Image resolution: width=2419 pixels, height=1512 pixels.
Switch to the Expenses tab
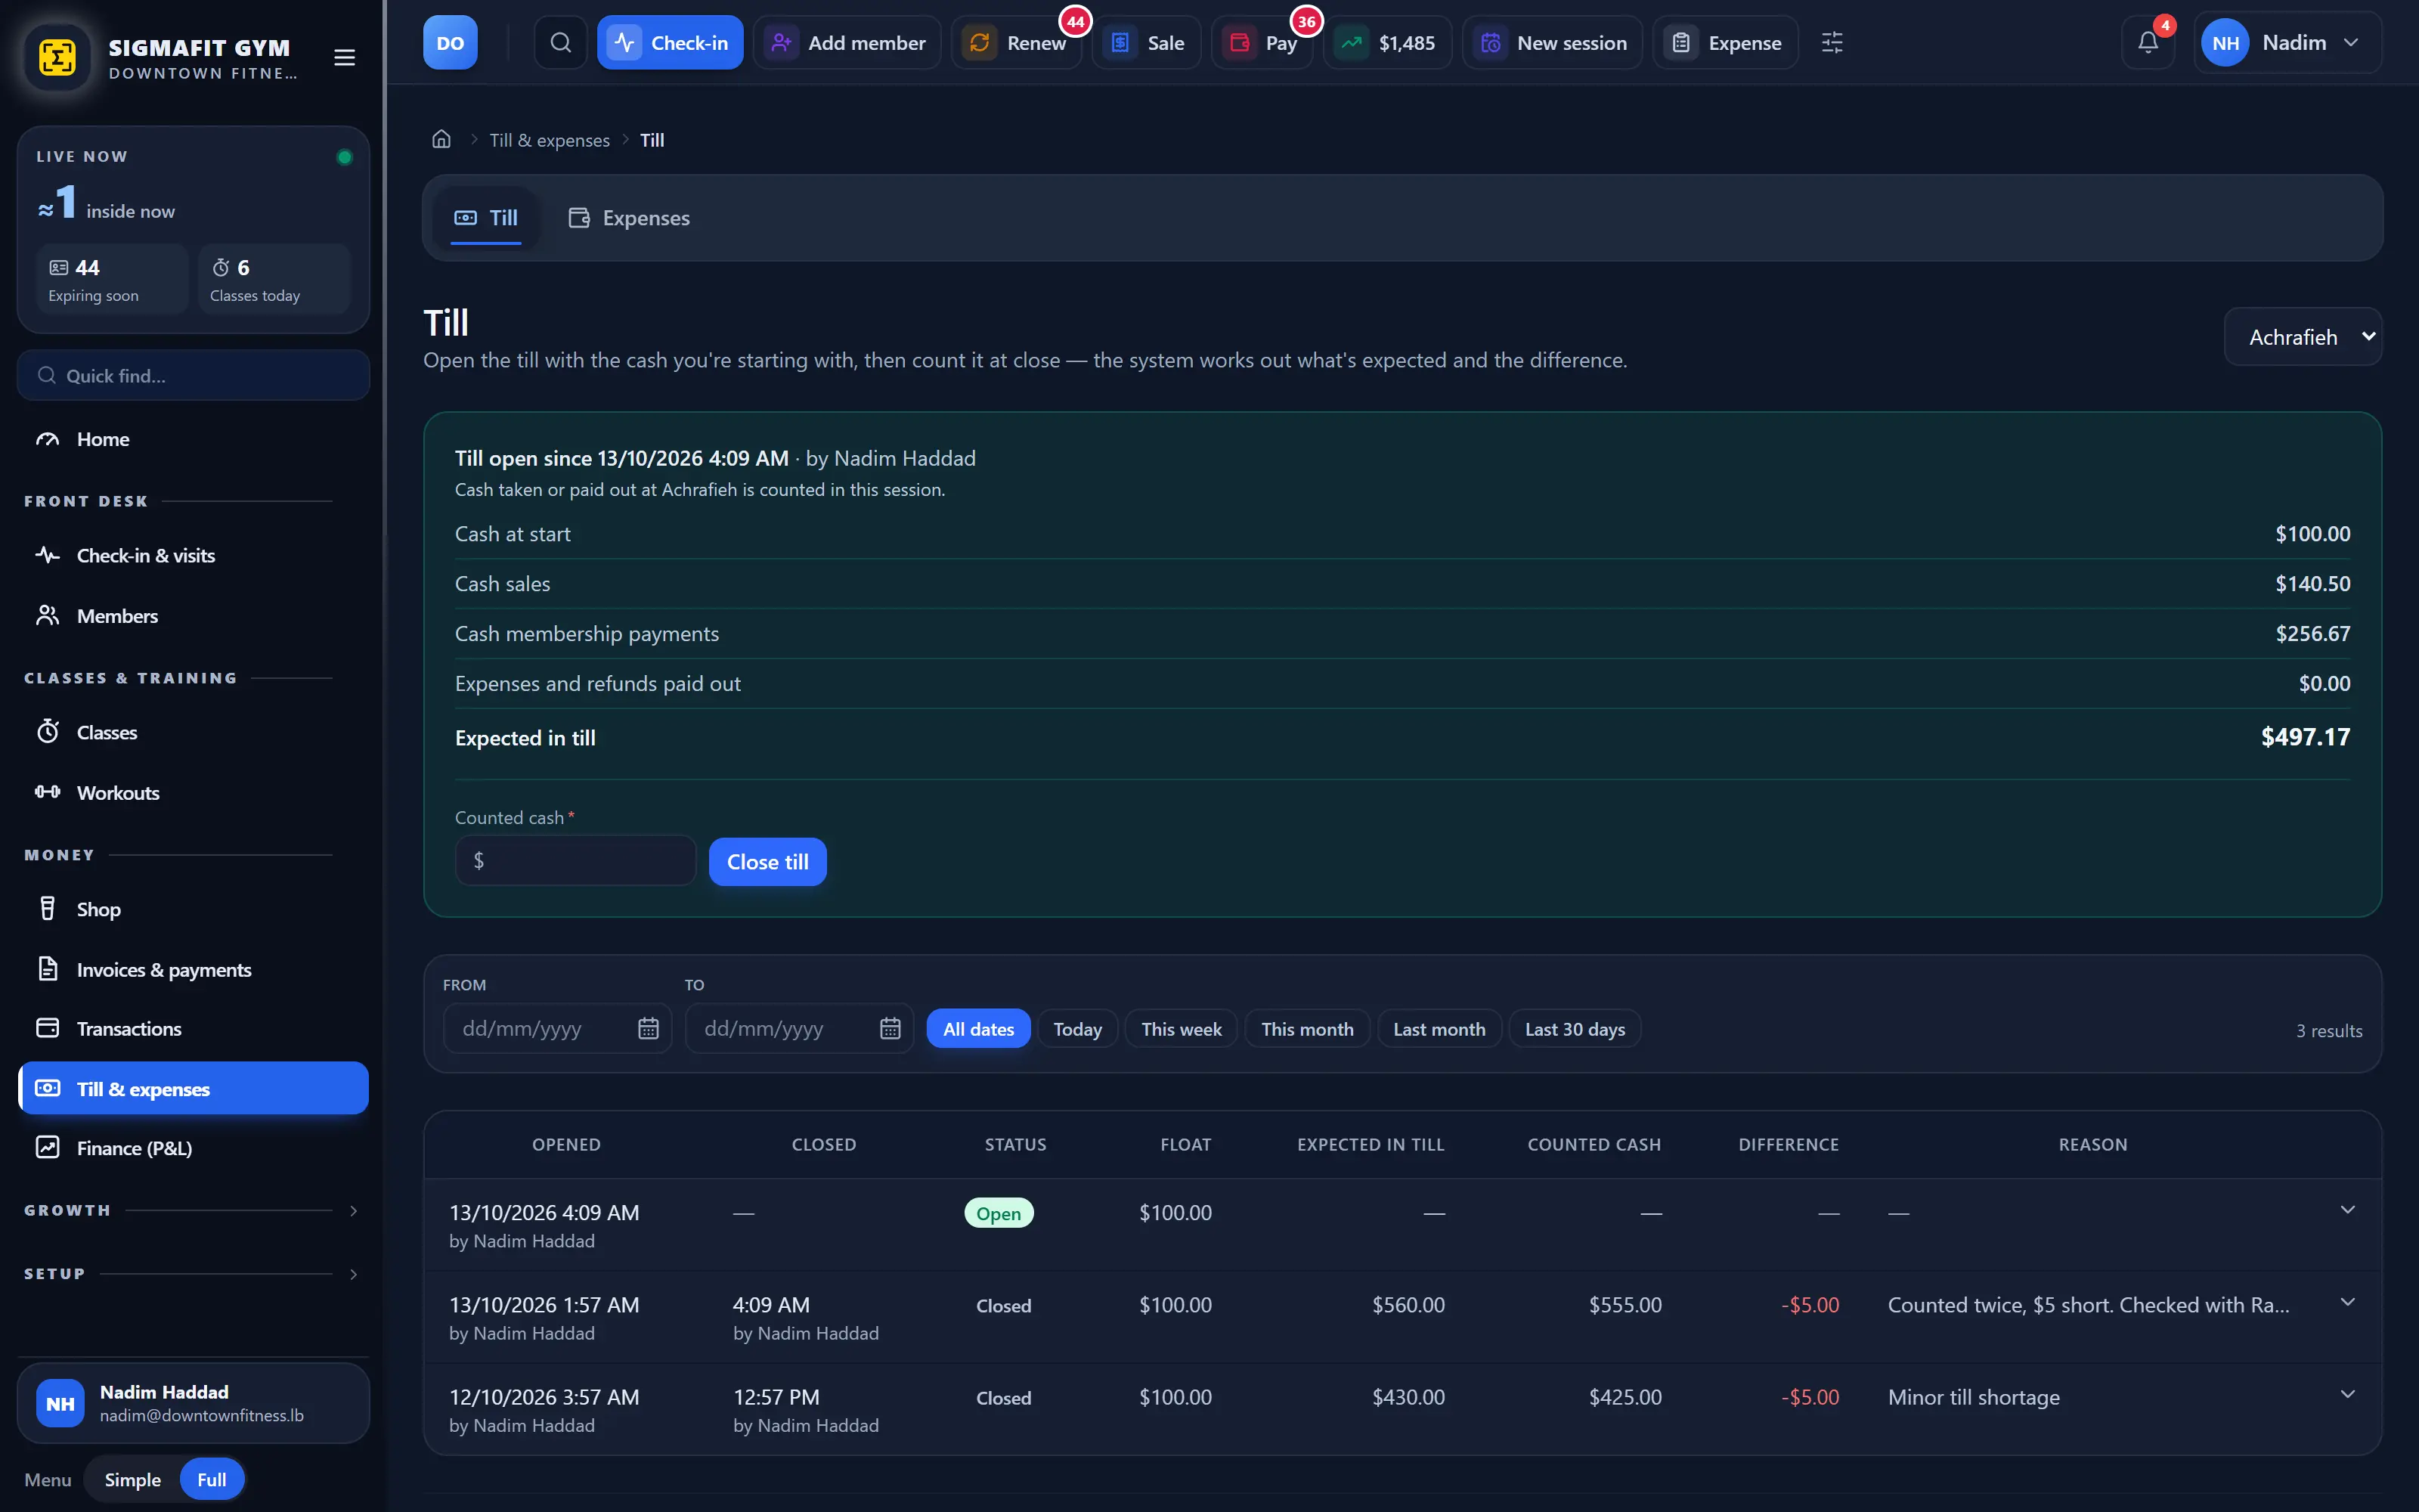[629, 218]
